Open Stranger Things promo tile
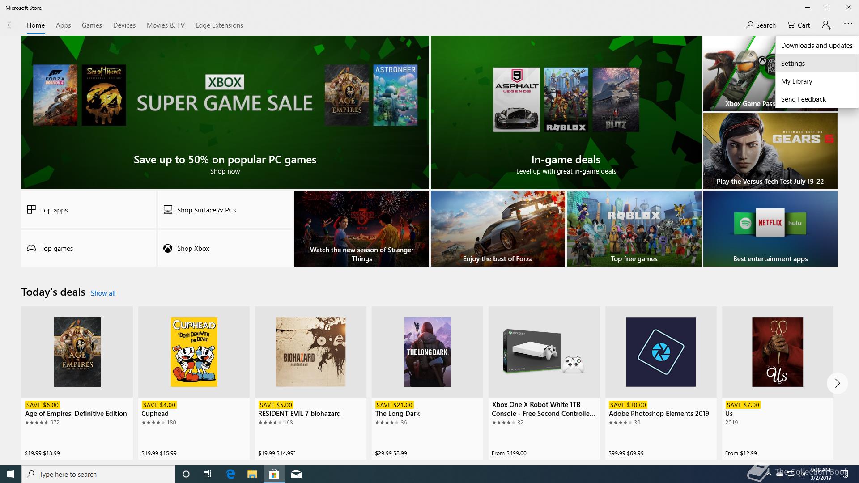 pyautogui.click(x=361, y=229)
